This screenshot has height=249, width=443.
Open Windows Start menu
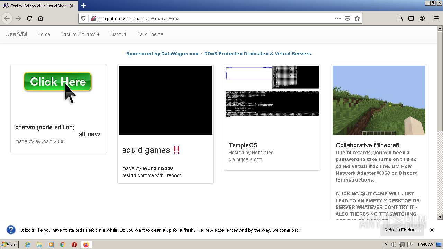[x=10, y=245]
